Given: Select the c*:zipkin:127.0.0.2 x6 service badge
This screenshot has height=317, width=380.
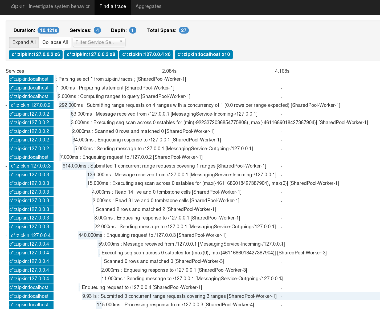Looking at the screenshot, I should (35, 55).
